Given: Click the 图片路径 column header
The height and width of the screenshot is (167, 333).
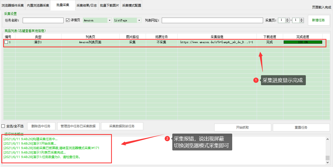Looking at the screenshot, I should tap(132, 37).
